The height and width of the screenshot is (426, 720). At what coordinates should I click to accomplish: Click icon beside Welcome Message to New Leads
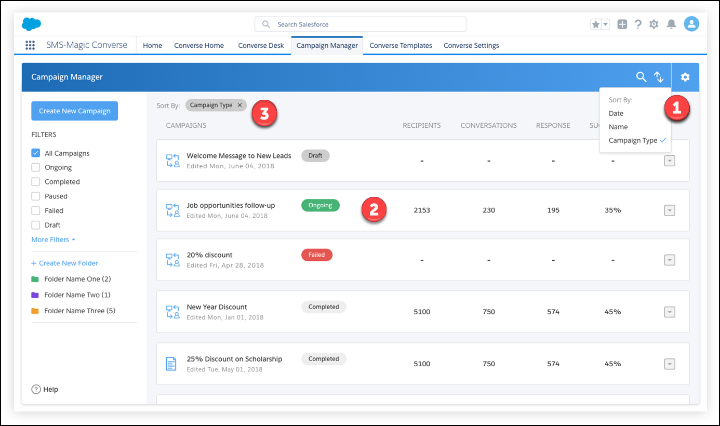pyautogui.click(x=172, y=161)
